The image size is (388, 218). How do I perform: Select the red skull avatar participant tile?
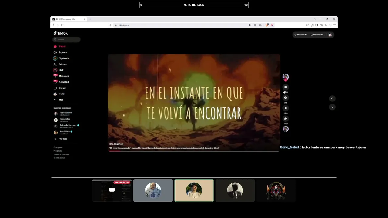(276, 190)
